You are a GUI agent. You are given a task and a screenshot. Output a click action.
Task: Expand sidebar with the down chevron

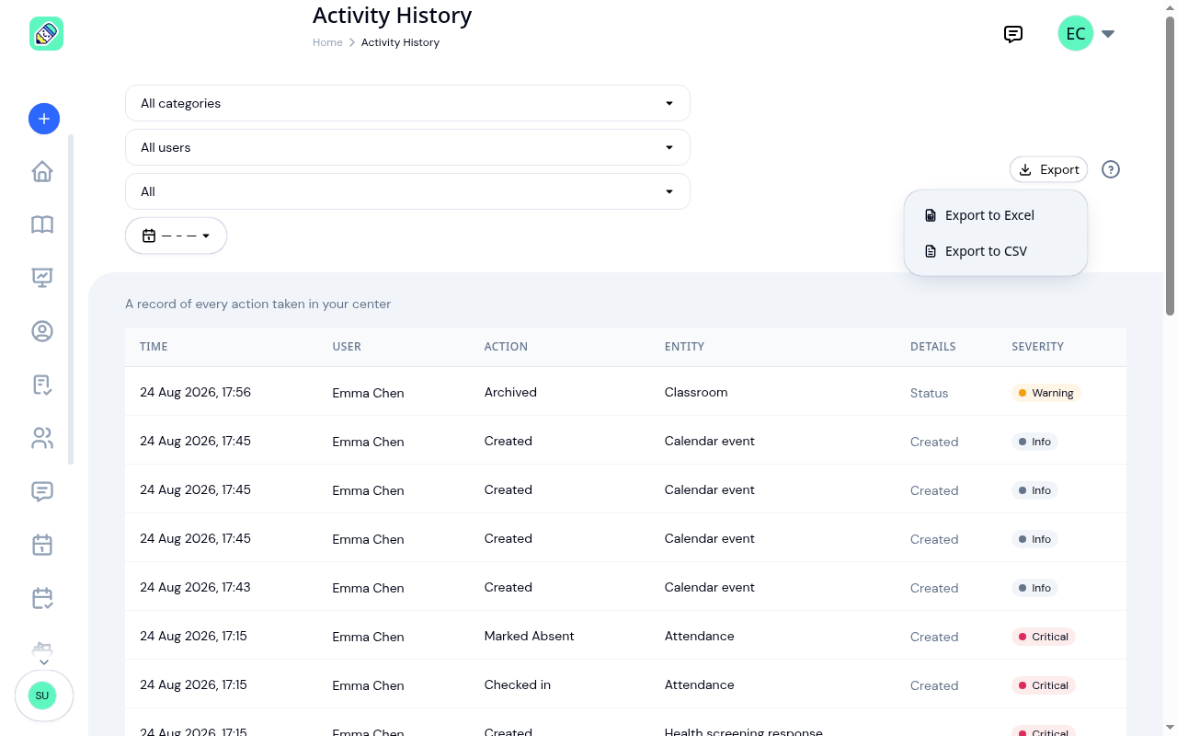[x=43, y=661]
